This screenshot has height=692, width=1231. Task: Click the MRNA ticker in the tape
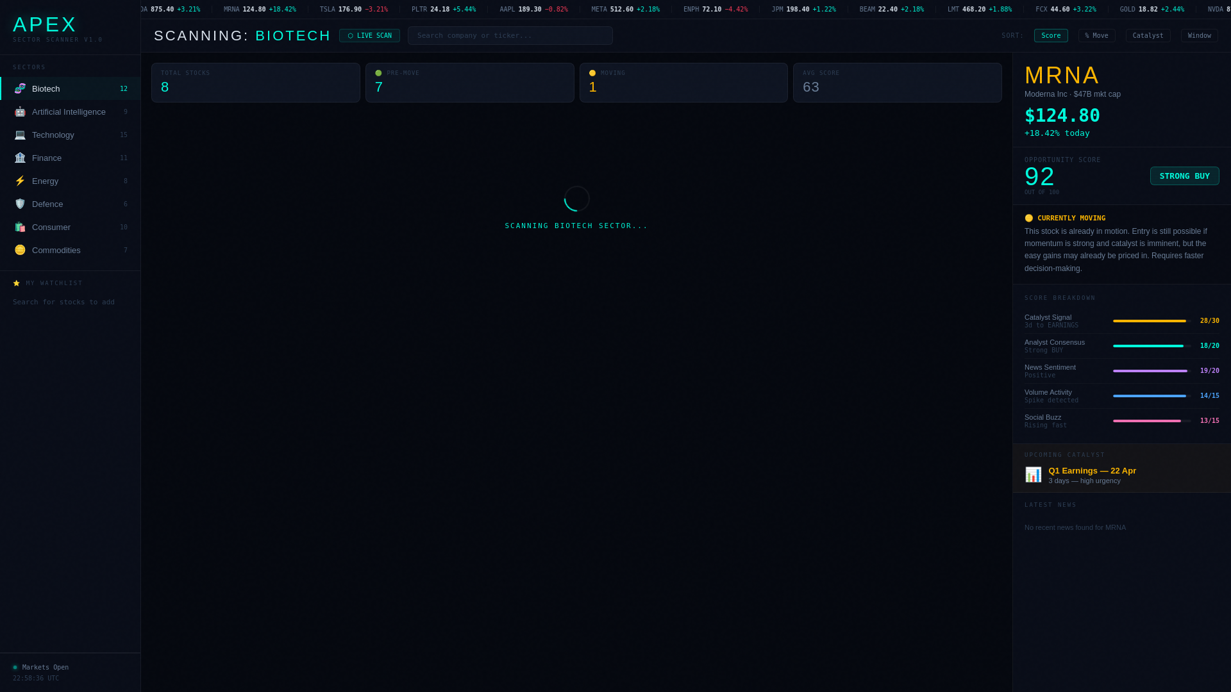click(x=260, y=10)
